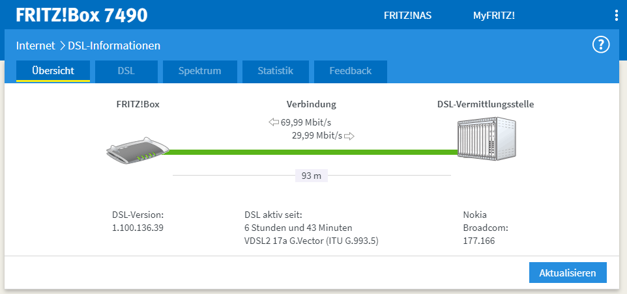Image resolution: width=627 pixels, height=294 pixels.
Task: Click the DSL exchange rack image
Action: 487,139
